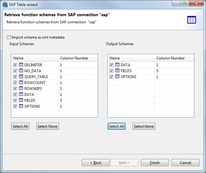Viewport: 206px width, 173px height.
Task: Click table icon beside input ROWSKIPS
Action: (x=21, y=89)
